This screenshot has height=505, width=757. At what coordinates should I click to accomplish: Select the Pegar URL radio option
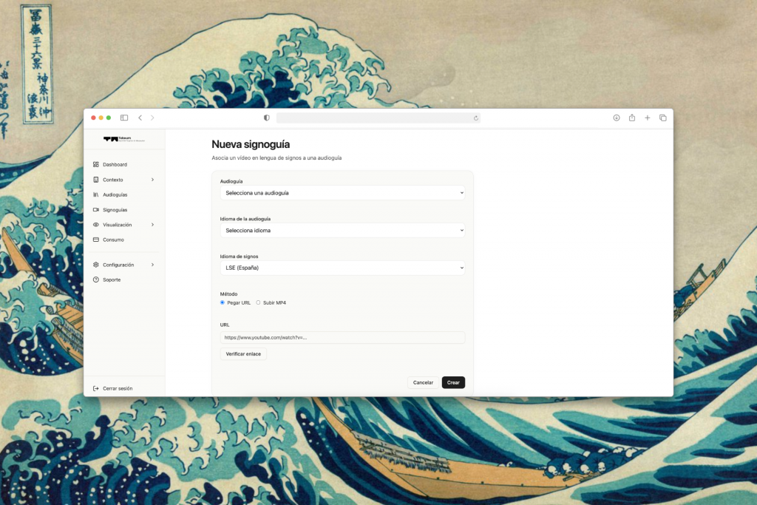click(x=223, y=302)
